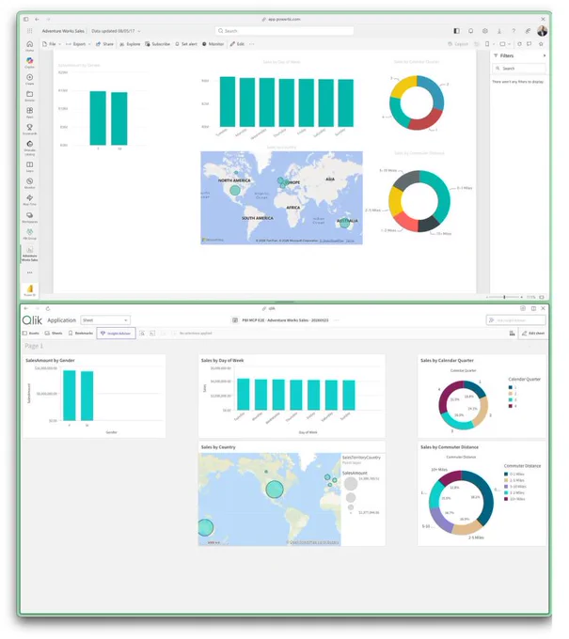The height and width of the screenshot is (639, 569).
Task: Click more toolbar options ellipsis after Edit
Action: pos(252,44)
